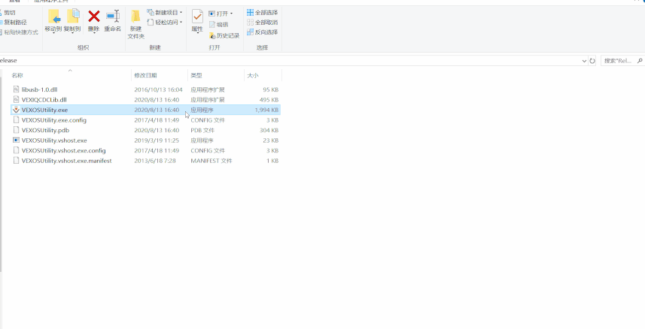Click the MANIFEST 文件 type cell
This screenshot has width=645, height=329.
[x=211, y=161]
